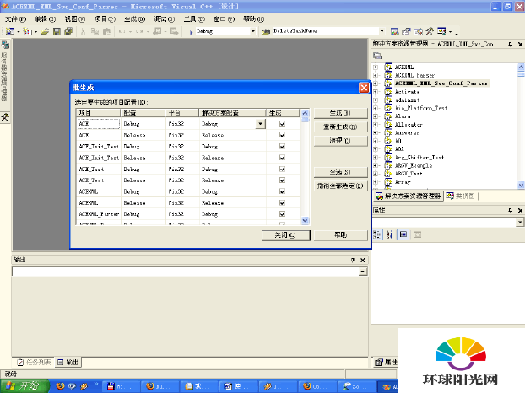This screenshot has width=525, height=393.
Task: Open the 调试(D) menu
Action: tap(165, 19)
